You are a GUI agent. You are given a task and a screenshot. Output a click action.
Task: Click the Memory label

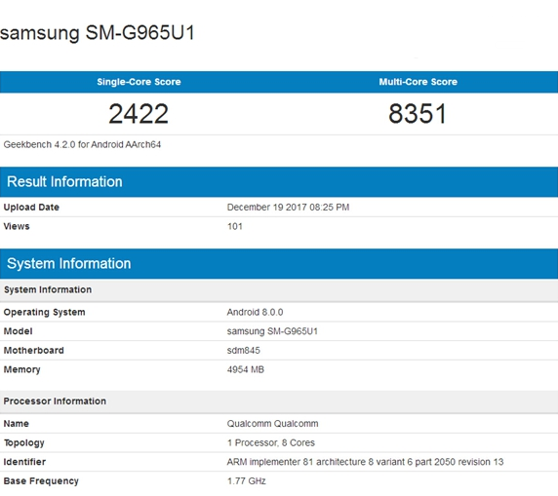point(22,369)
